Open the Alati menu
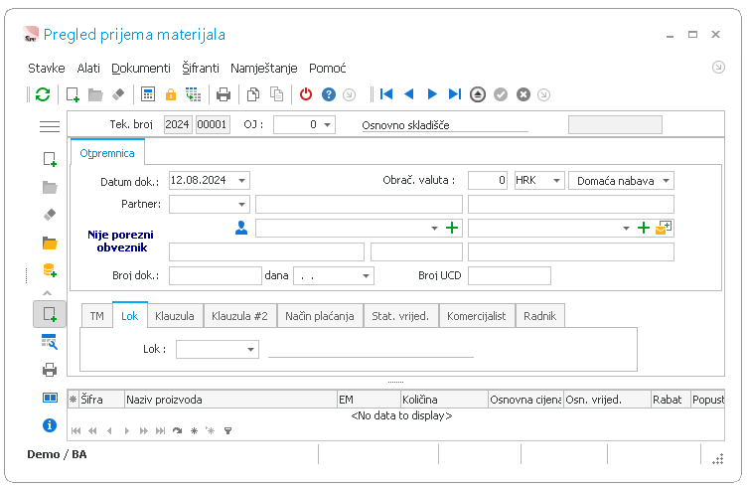 coord(88,69)
